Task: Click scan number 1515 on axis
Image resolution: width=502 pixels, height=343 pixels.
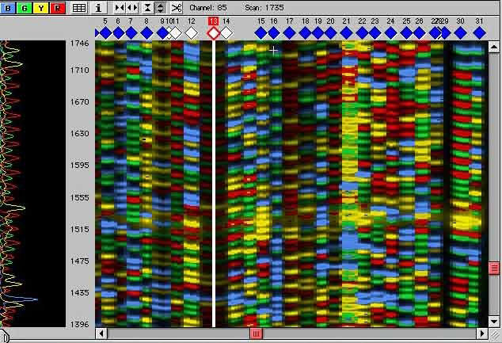Action: [x=79, y=229]
